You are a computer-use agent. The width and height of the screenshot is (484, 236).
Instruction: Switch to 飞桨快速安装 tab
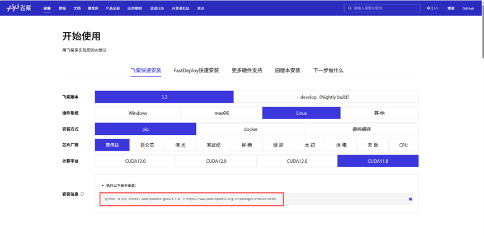(x=145, y=70)
